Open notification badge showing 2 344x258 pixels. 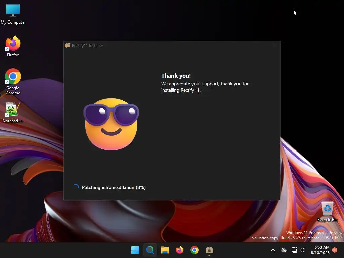335,250
